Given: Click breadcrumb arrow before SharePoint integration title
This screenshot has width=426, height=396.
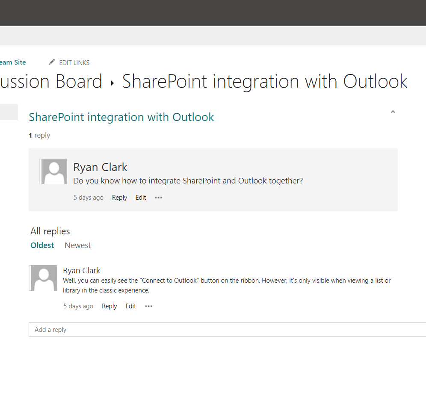Looking at the screenshot, I should [x=112, y=83].
